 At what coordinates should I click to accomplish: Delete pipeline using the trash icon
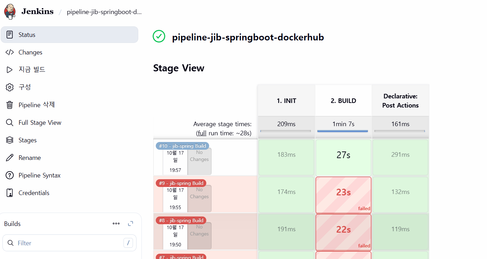coord(10,105)
